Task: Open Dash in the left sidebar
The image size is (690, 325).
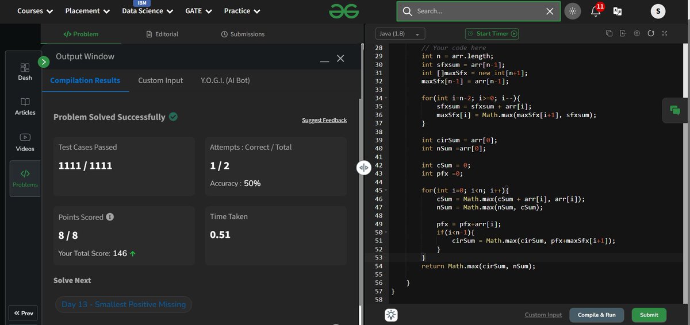Action: 25,71
